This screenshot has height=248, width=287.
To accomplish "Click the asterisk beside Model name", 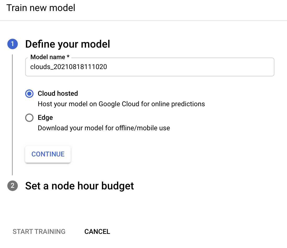I will 68,57.
